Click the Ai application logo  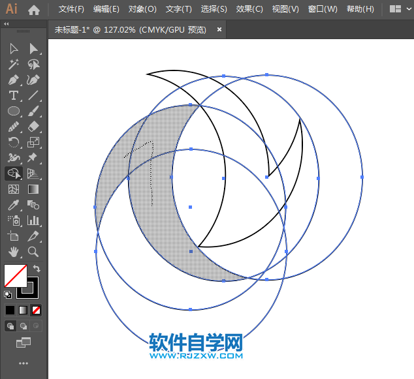(x=12, y=8)
